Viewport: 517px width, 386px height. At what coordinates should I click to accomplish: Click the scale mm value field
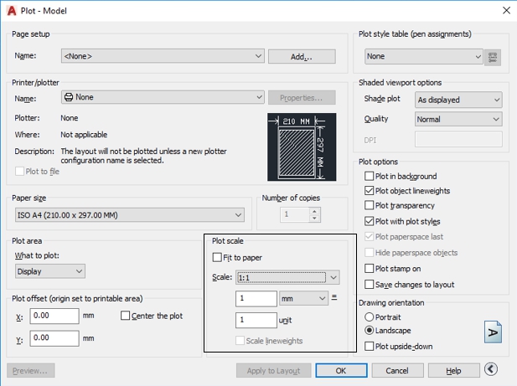(256, 298)
